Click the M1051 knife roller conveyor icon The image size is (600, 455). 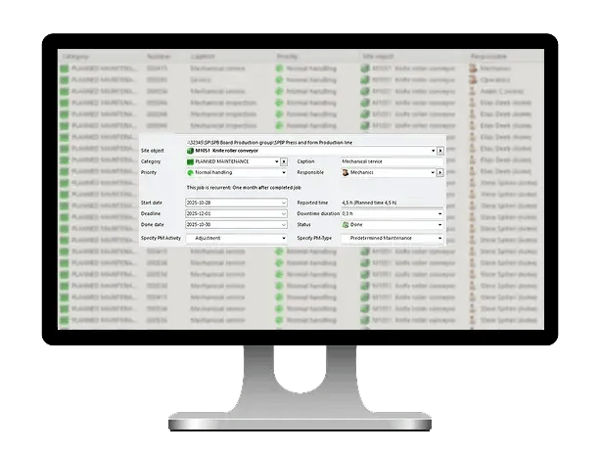tap(190, 151)
